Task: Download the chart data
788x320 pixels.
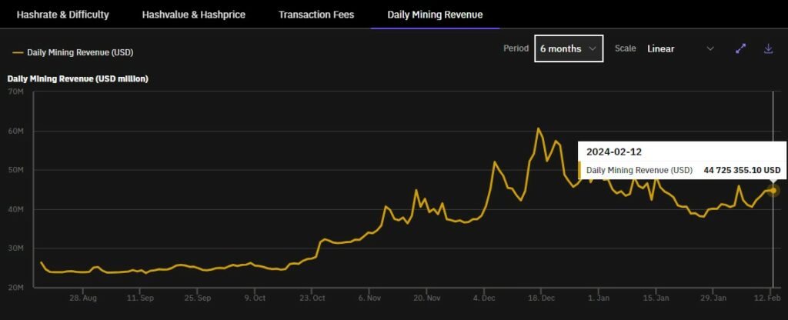Action: (x=769, y=48)
